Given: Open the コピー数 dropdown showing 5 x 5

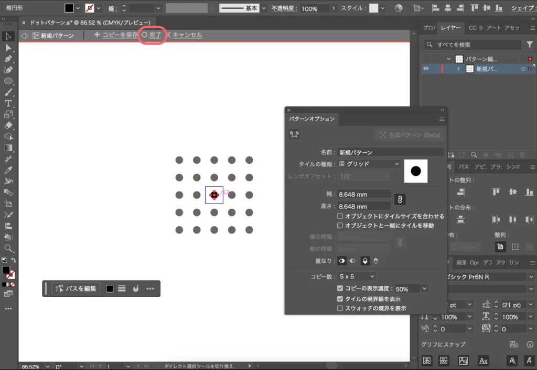Looking at the screenshot, I should [x=357, y=276].
